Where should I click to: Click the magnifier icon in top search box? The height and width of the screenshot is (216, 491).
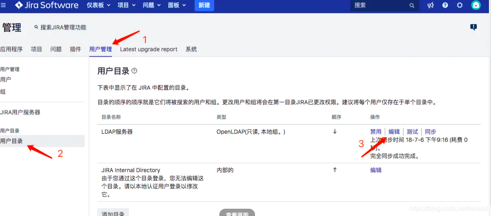click(412, 6)
